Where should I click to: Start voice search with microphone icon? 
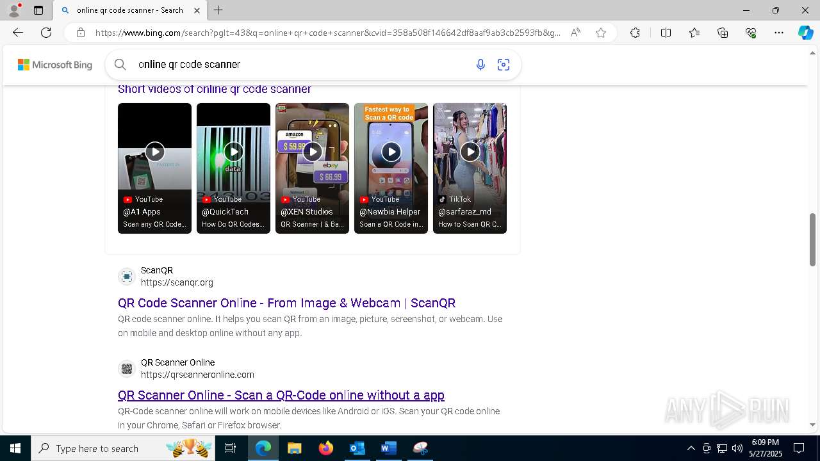point(480,64)
